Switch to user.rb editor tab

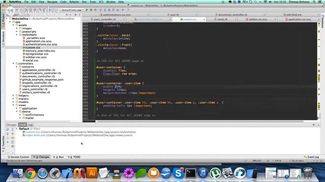point(174,15)
